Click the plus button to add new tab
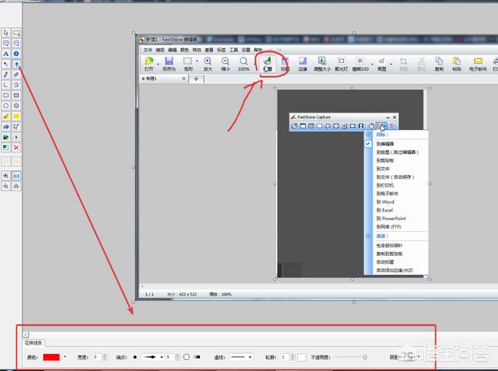The width and height of the screenshot is (498, 371). pyautogui.click(x=196, y=79)
